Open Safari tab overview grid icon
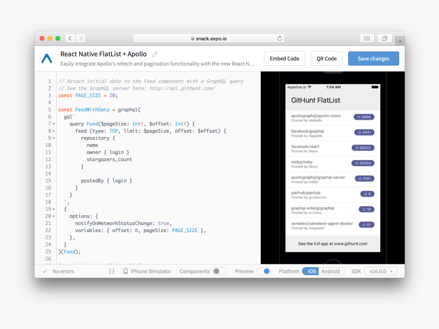This screenshot has width=439, height=329. point(367,38)
